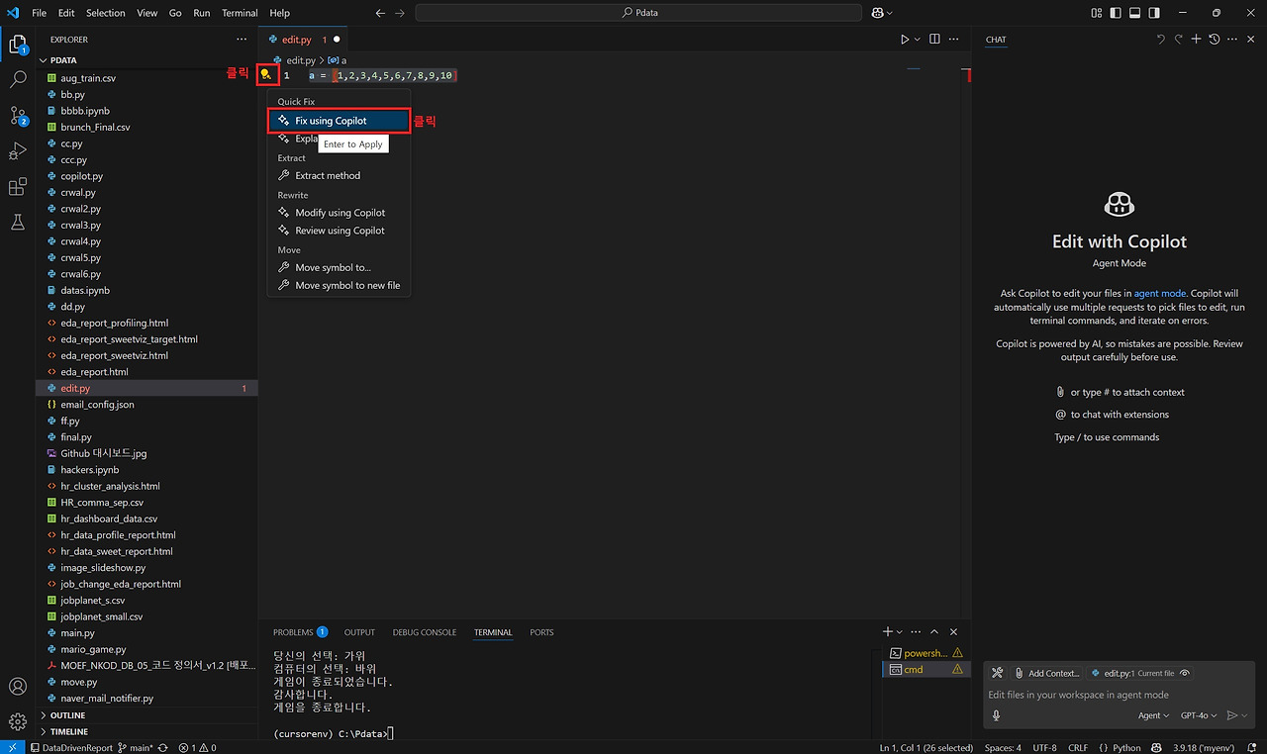Undo the last chat edit
Viewport: 1267px width, 754px height.
1161,40
